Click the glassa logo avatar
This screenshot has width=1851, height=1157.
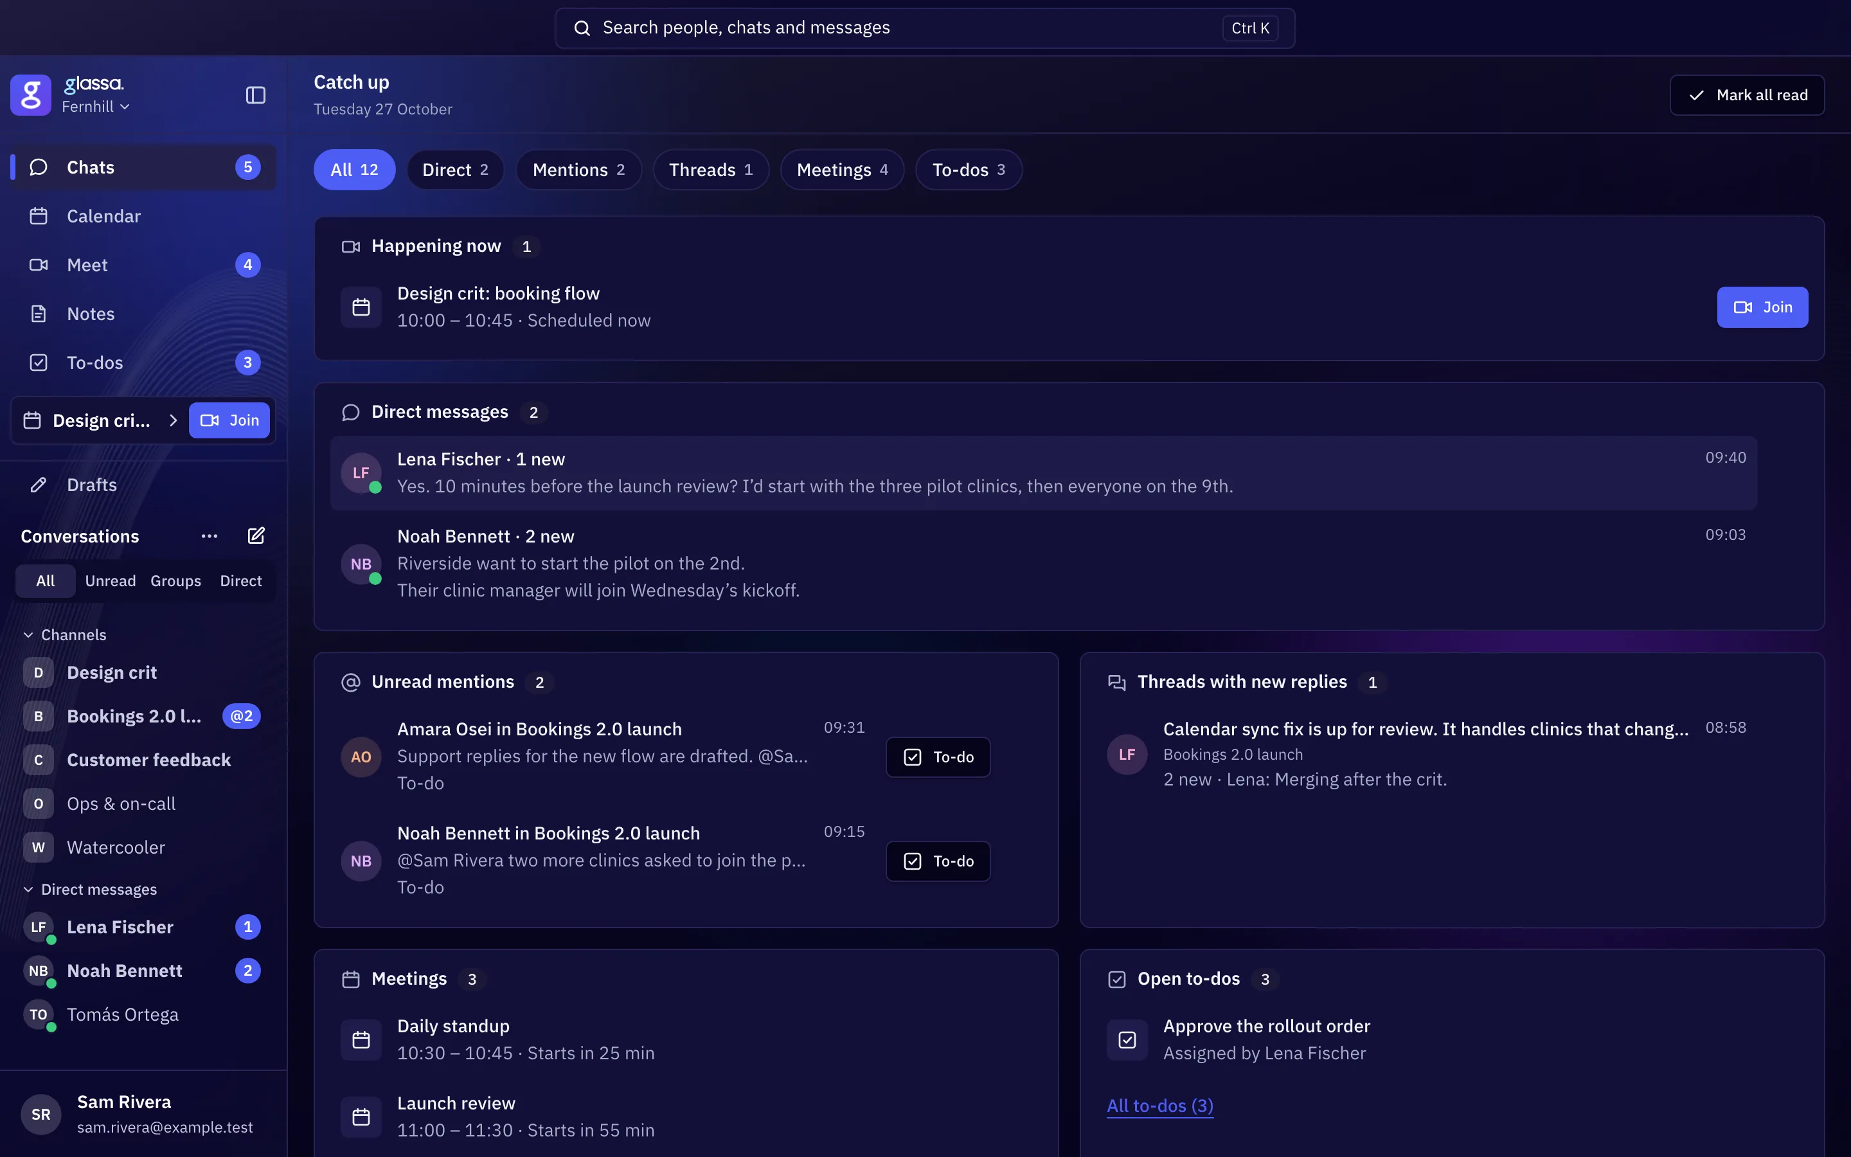(31, 95)
